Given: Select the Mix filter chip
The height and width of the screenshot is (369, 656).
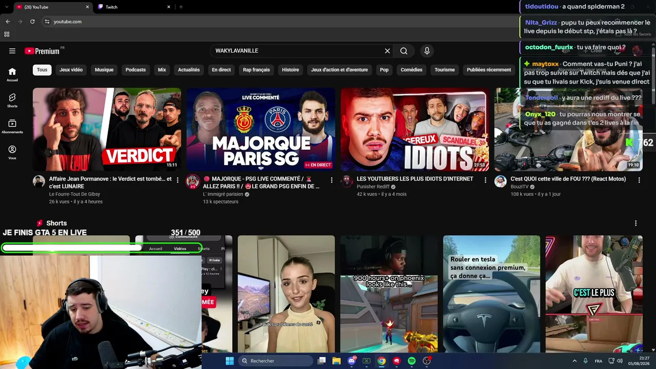Looking at the screenshot, I should 162,70.
